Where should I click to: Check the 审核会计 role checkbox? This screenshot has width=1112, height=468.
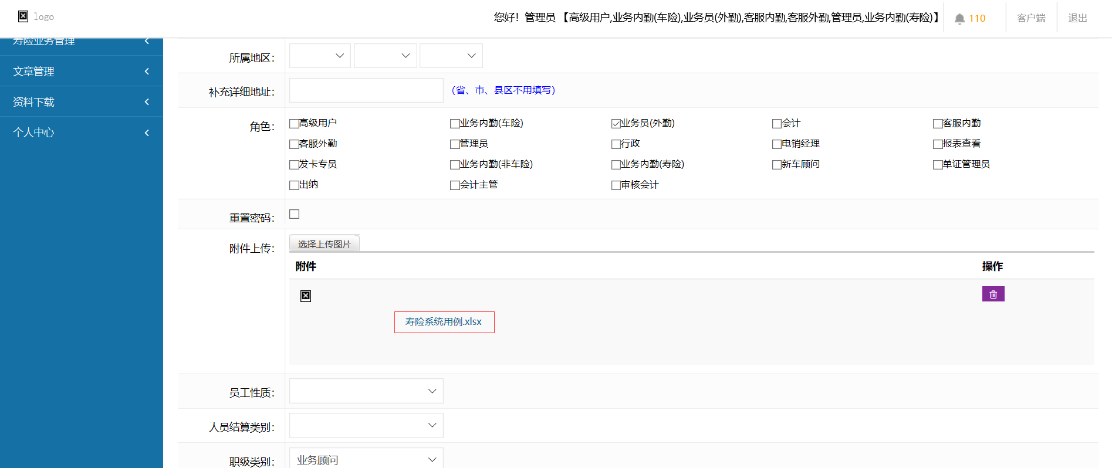[616, 185]
